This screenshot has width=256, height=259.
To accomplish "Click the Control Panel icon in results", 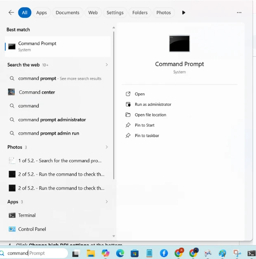I will pos(12,229).
